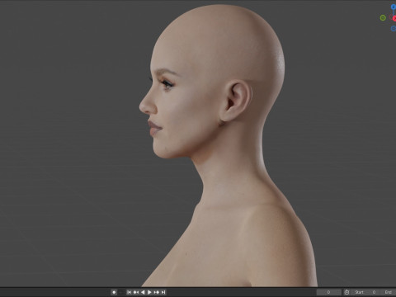Toggle the auto keying record button
The height and width of the screenshot is (297, 396).
coord(114,292)
